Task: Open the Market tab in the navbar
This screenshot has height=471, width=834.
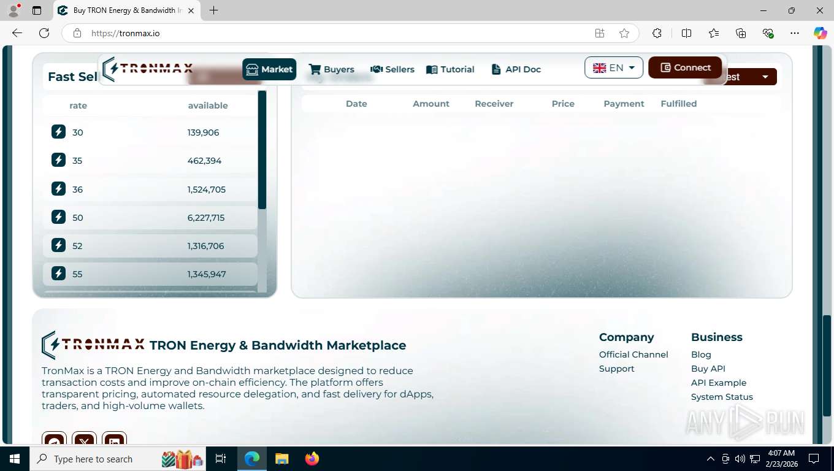Action: (269, 69)
